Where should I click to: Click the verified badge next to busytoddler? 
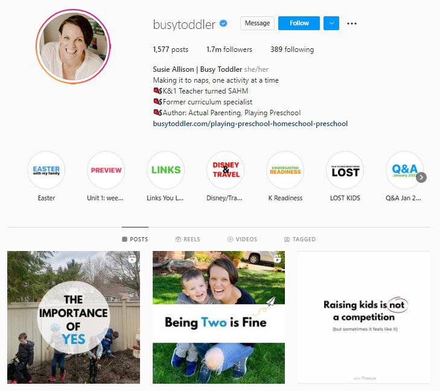[223, 24]
